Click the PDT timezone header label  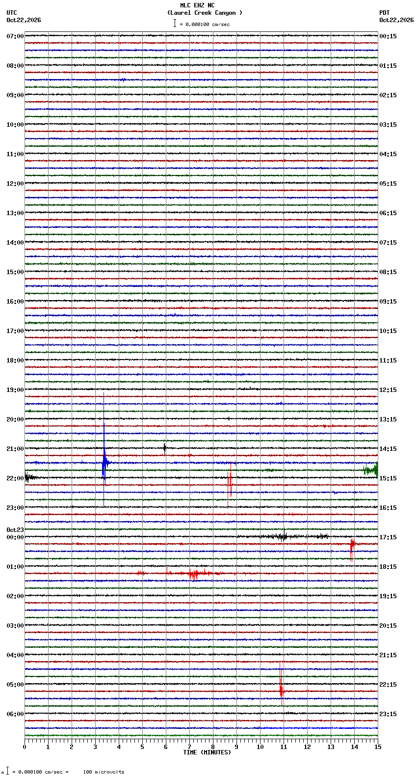click(384, 13)
